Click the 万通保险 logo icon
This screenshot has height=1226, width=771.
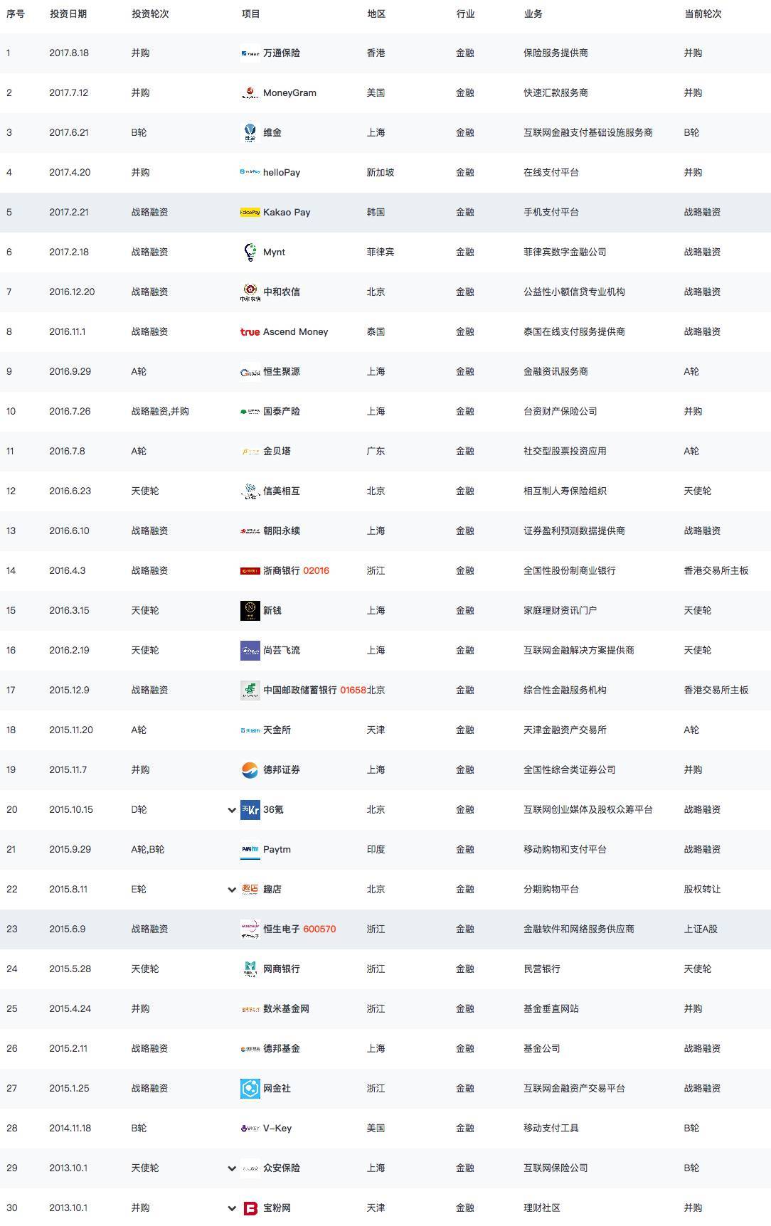point(250,53)
